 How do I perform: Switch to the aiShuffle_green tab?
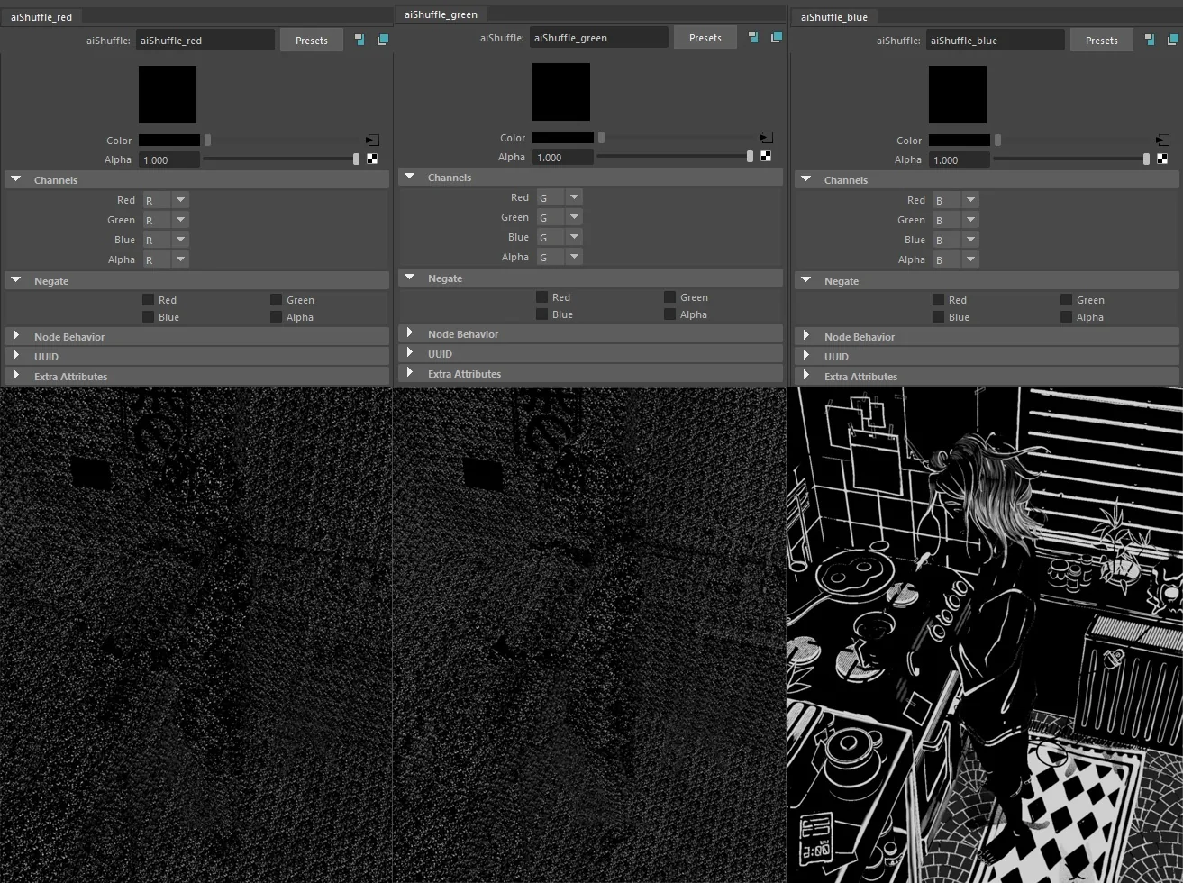click(x=441, y=14)
